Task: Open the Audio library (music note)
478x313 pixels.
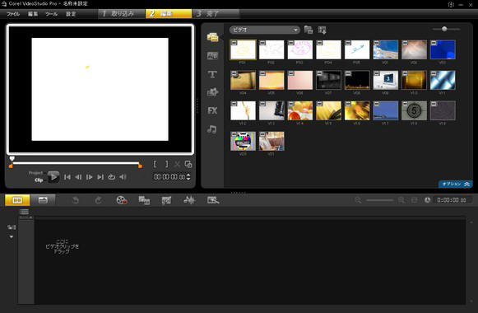Action: [212, 129]
